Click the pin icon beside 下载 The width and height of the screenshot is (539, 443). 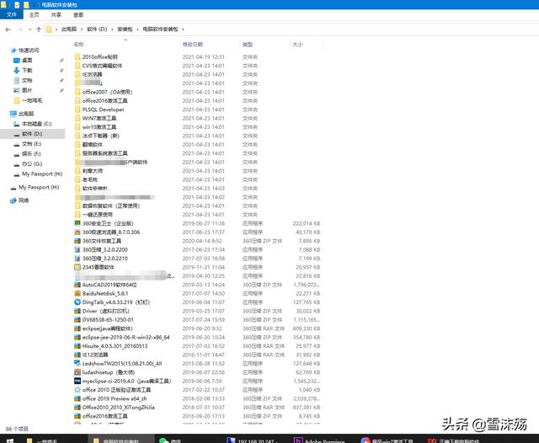[61, 71]
